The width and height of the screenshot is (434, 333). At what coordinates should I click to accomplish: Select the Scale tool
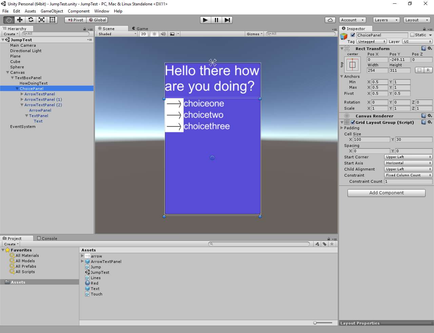(x=41, y=20)
